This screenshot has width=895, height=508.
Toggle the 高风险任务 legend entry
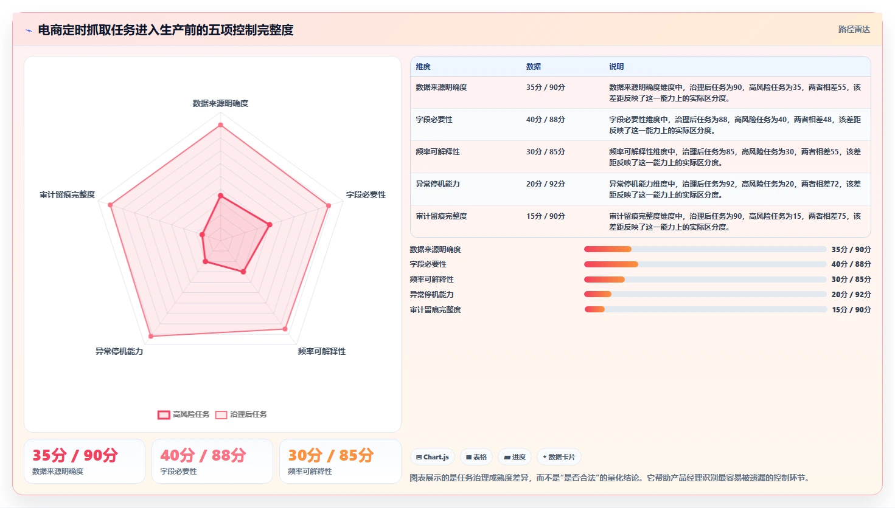pos(183,414)
